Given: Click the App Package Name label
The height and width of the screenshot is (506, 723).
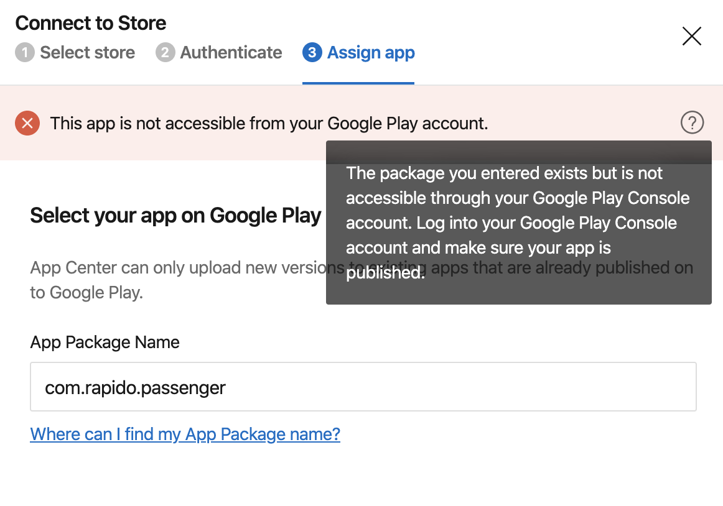Looking at the screenshot, I should (105, 343).
